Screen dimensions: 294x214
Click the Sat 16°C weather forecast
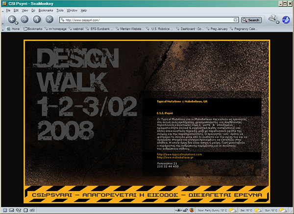pos(251,211)
